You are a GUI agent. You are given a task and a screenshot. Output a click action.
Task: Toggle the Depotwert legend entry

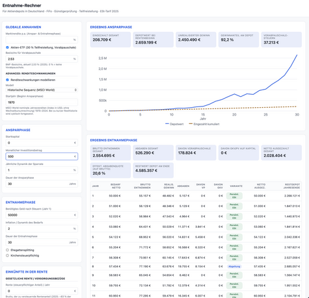(x=174, y=124)
